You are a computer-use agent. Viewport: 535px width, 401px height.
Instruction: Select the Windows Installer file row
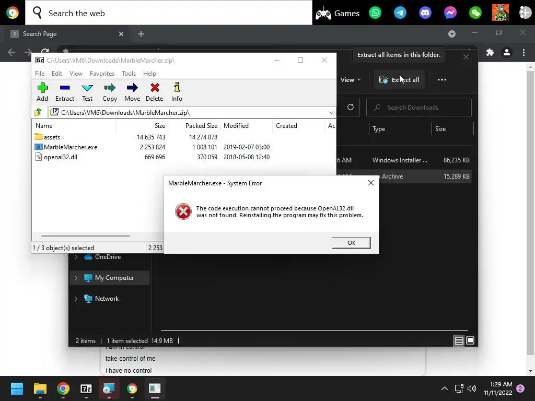pos(404,160)
